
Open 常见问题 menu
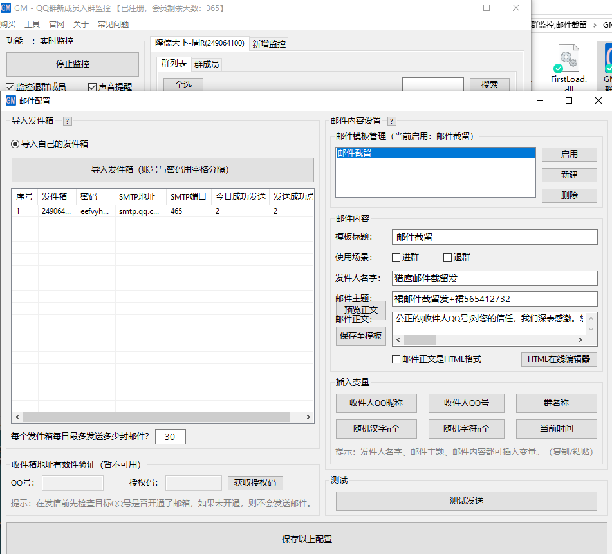tap(113, 24)
